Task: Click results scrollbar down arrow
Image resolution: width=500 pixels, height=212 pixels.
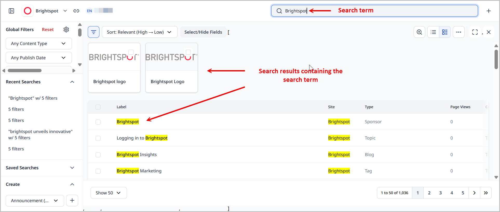Action: (x=496, y=177)
